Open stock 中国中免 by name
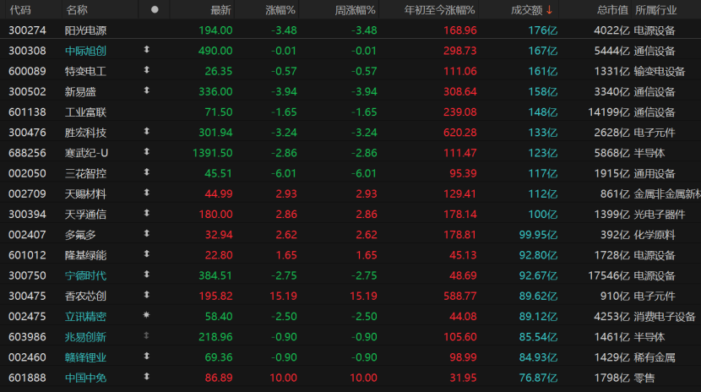701x392 pixels. 85,378
